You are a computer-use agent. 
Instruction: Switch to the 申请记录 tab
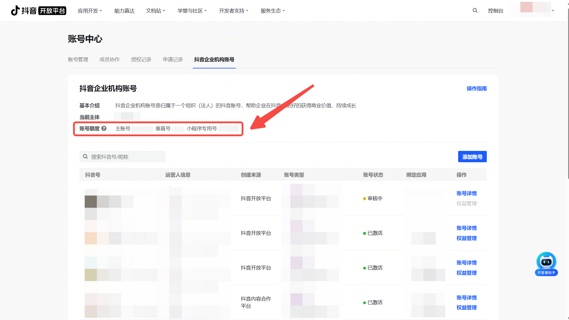173,59
